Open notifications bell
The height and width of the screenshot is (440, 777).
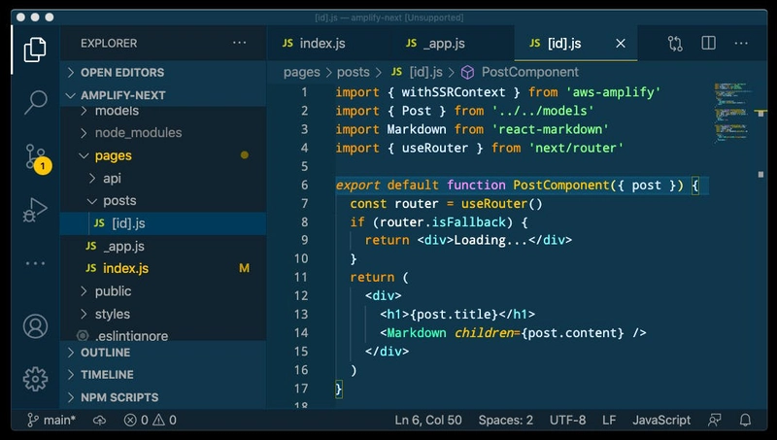(x=745, y=421)
